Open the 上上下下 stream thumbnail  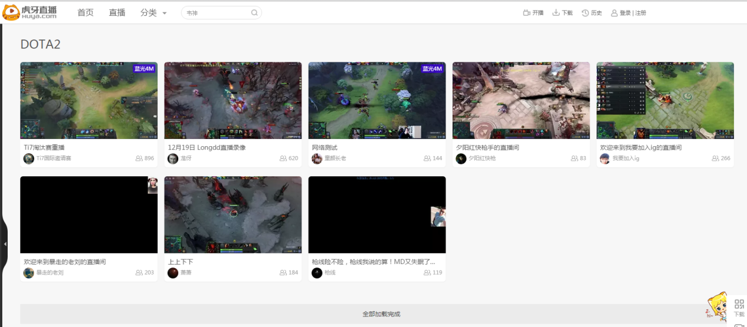pos(232,214)
